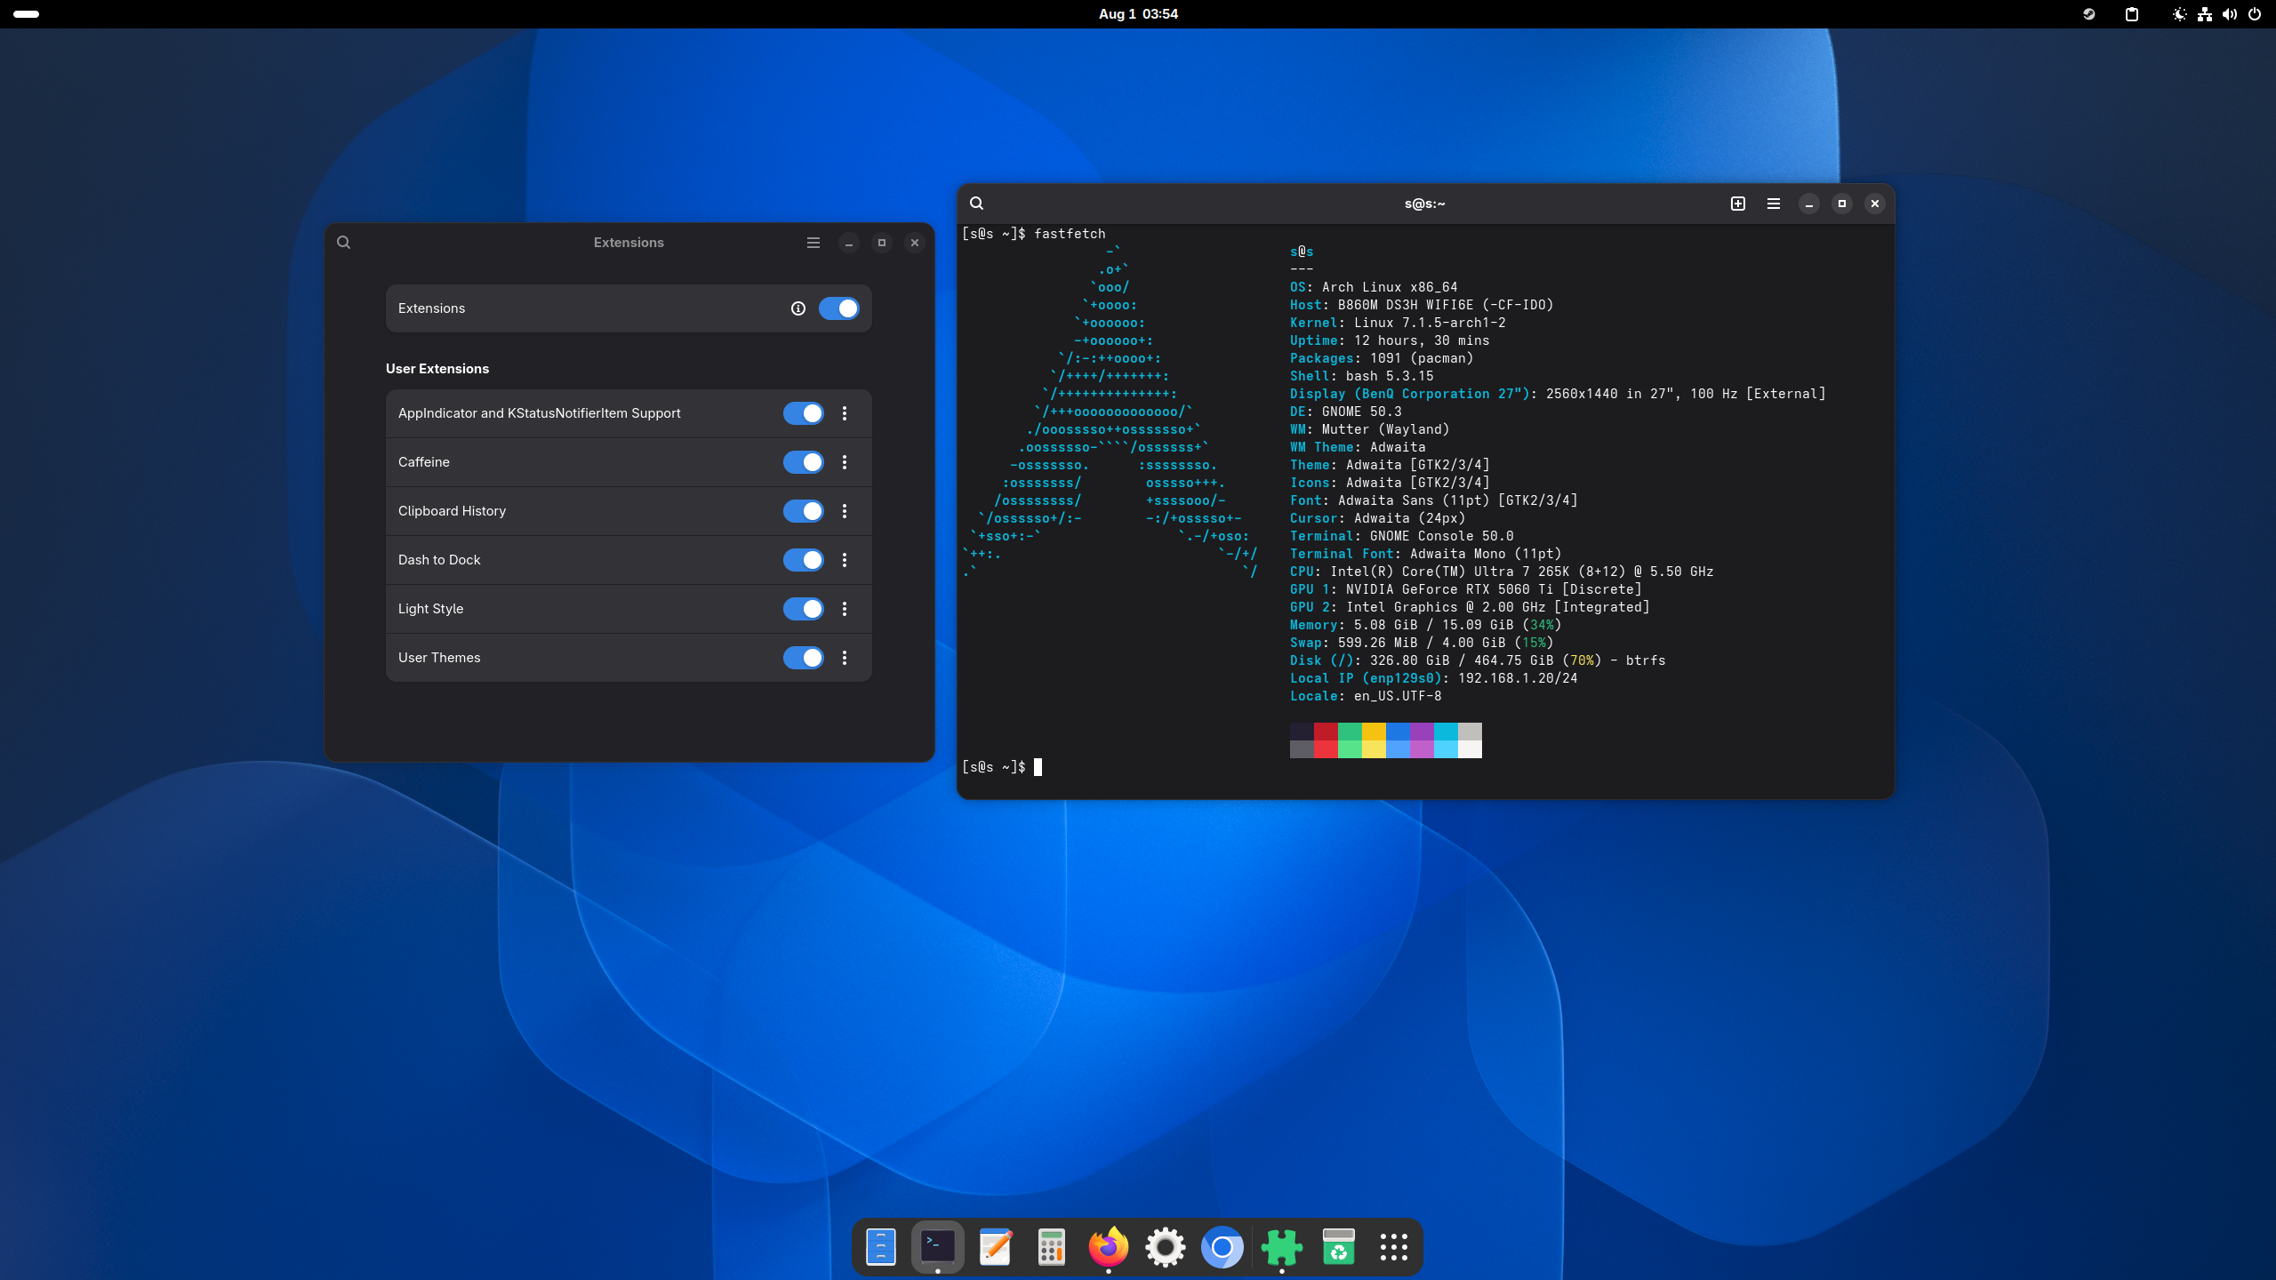Open the Steam tray icon in the top bar

point(2089,14)
